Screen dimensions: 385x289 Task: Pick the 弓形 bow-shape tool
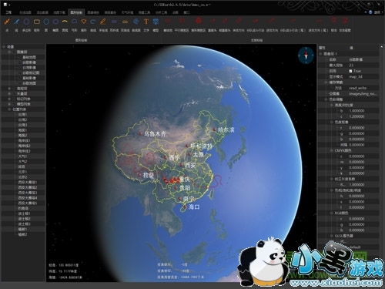(x=74, y=25)
